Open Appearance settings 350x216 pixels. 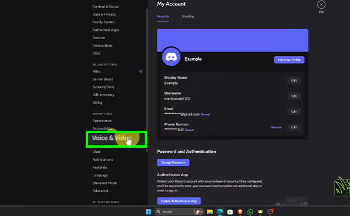pyautogui.click(x=102, y=121)
